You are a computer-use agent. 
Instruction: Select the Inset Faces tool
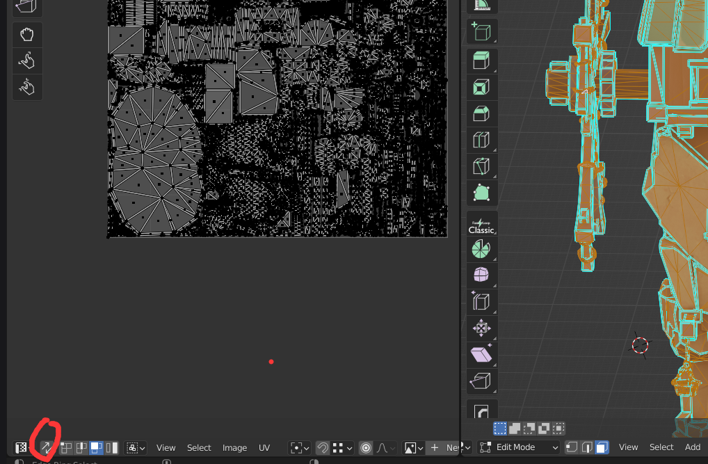point(481,87)
